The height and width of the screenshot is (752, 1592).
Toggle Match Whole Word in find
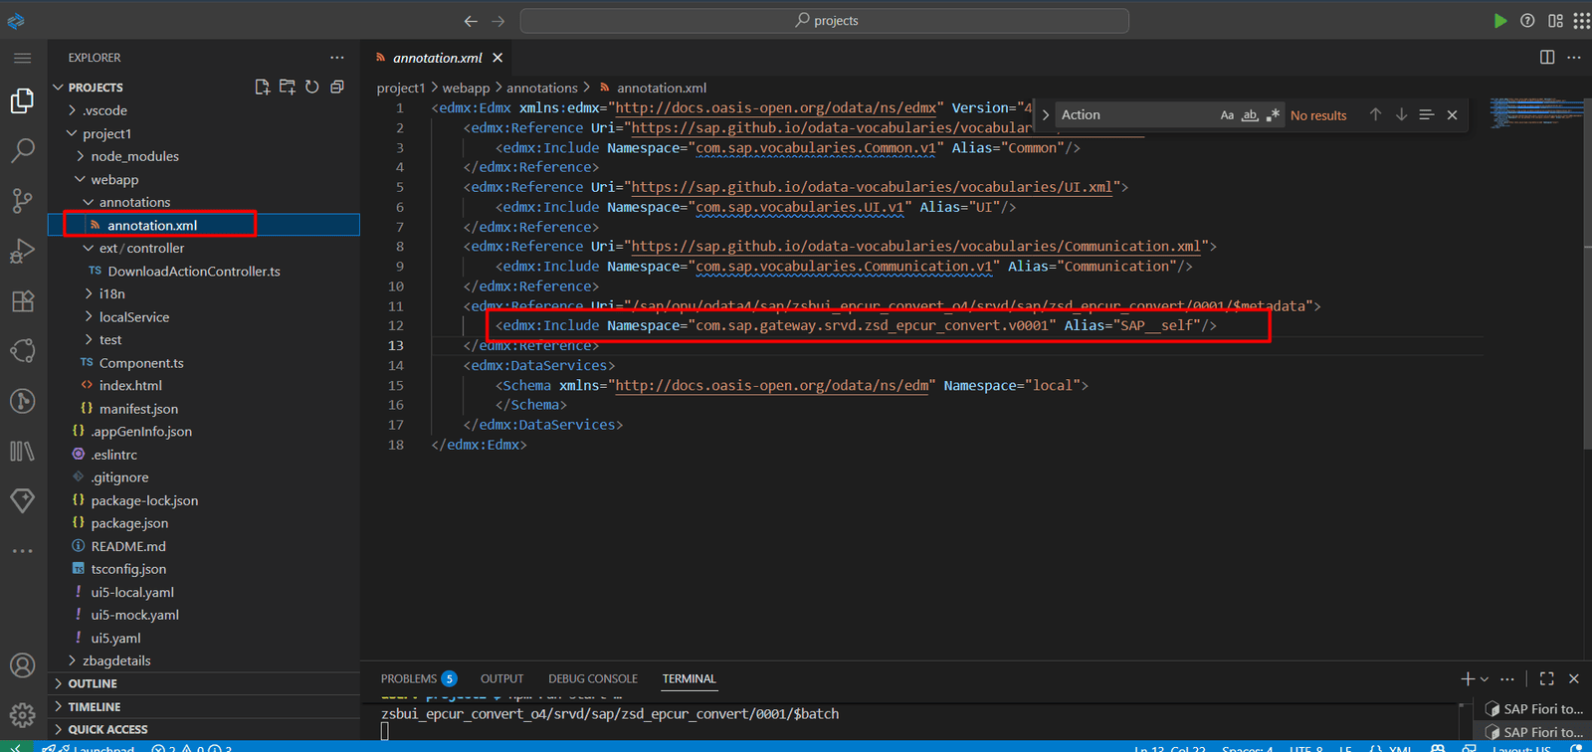click(x=1250, y=115)
